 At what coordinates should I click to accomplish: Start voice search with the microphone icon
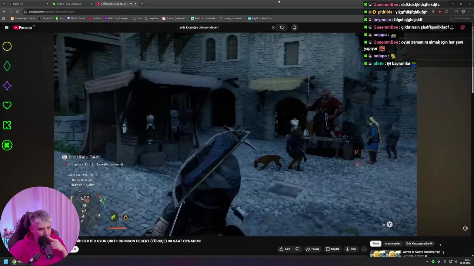click(294, 27)
